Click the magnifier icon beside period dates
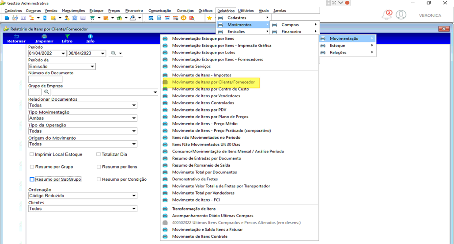This screenshot has height=244, width=454. point(113,53)
